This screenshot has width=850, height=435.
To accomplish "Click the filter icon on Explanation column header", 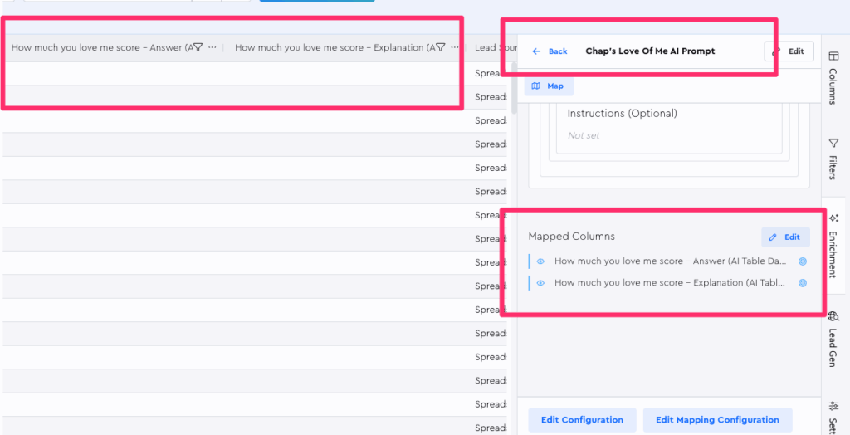I will tap(440, 48).
